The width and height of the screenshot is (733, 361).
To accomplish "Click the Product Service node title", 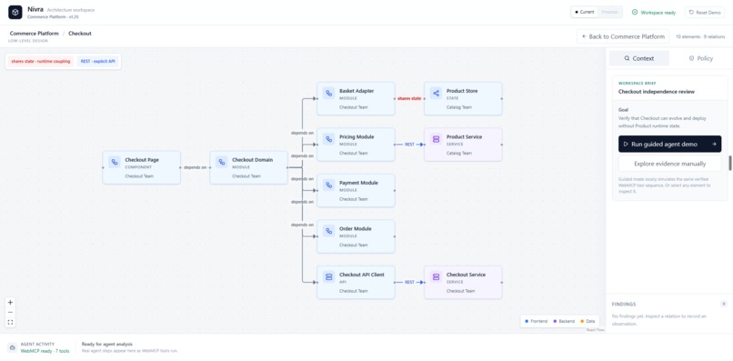I will pos(464,136).
